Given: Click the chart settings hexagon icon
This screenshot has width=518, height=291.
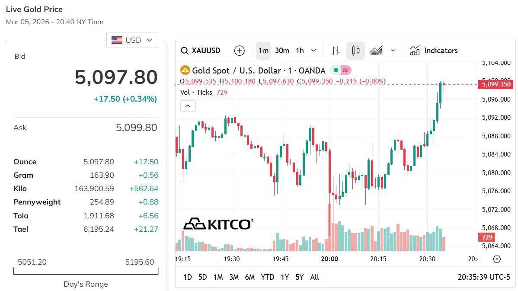Looking at the screenshot, I should [497, 259].
